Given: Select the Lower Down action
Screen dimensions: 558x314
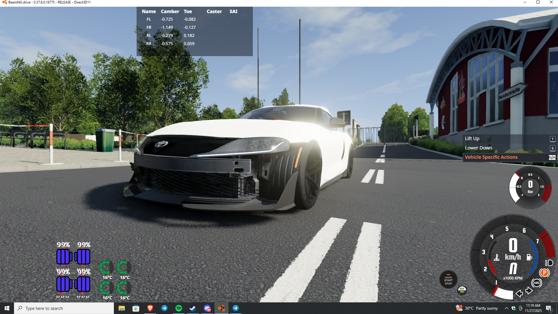Looking at the screenshot, I should coord(478,148).
